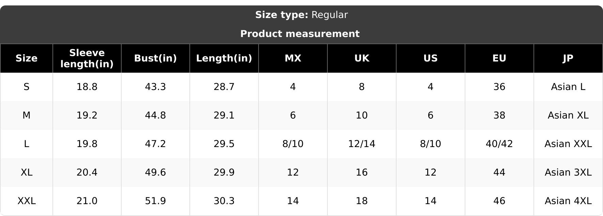Click the 21.0 sleeve length value
Screen dimensions: 603x216
click(x=87, y=201)
